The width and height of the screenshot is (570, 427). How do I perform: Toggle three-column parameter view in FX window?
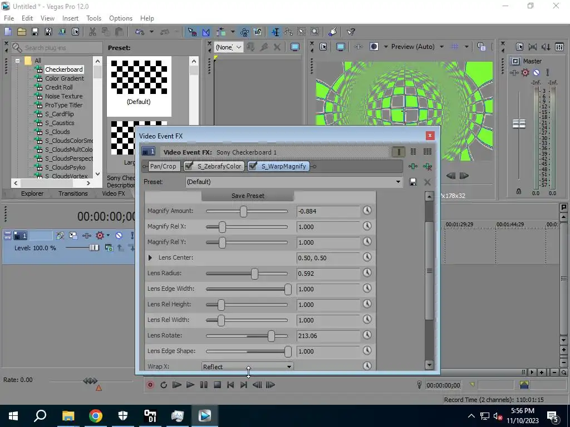[427, 151]
